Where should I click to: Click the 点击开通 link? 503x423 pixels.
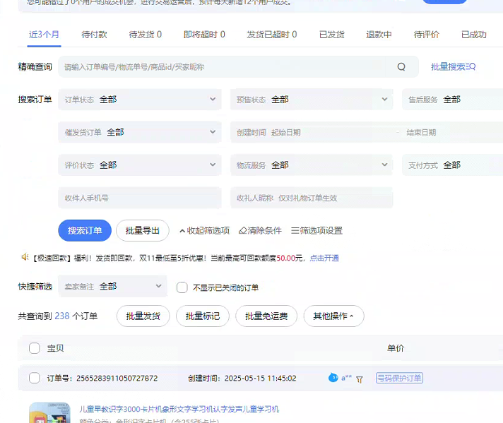coord(324,258)
